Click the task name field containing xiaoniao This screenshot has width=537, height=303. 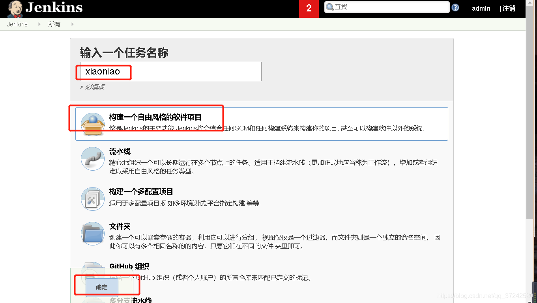pyautogui.click(x=171, y=72)
